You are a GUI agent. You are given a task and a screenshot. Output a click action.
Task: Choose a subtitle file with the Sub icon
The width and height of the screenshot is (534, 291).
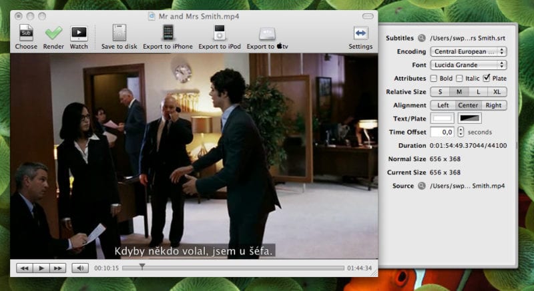coord(26,37)
